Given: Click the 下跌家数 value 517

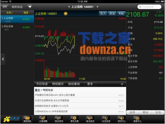Looking at the screenshot, I should pyautogui.click(x=161, y=78).
